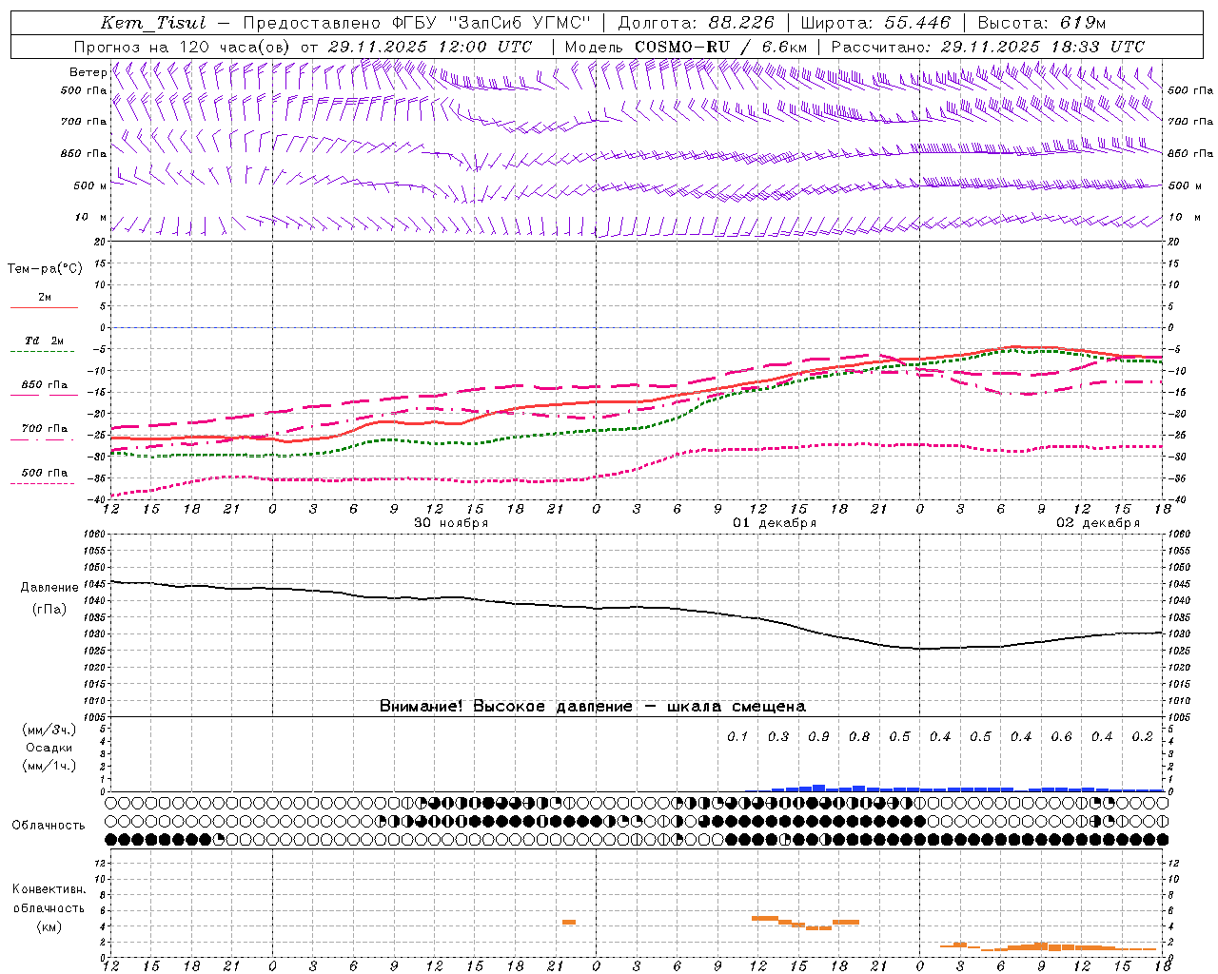Screen dimensions: 1218x974
Task: Click the computed time Рассчитано: 29.11.2025 18:33 UTC
Action: (988, 47)
